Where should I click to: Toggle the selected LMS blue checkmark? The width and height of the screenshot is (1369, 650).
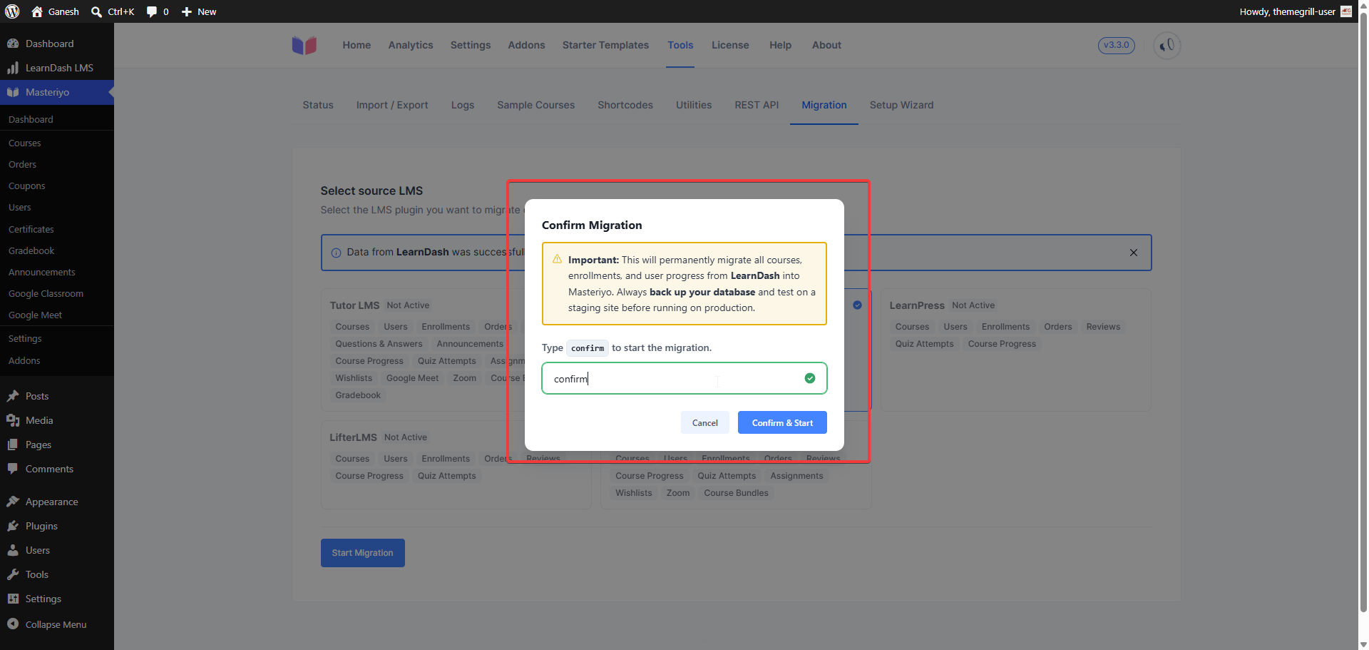[858, 305]
